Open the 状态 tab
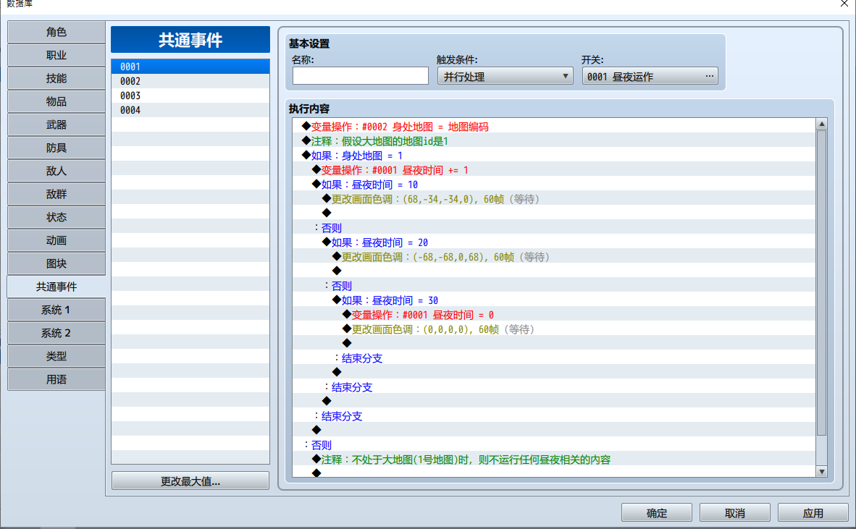This screenshot has width=856, height=529. 56,217
